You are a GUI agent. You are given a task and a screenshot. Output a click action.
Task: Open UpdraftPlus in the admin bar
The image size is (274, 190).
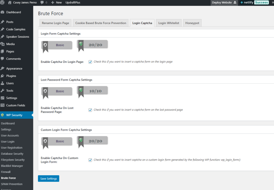tap(73, 2)
